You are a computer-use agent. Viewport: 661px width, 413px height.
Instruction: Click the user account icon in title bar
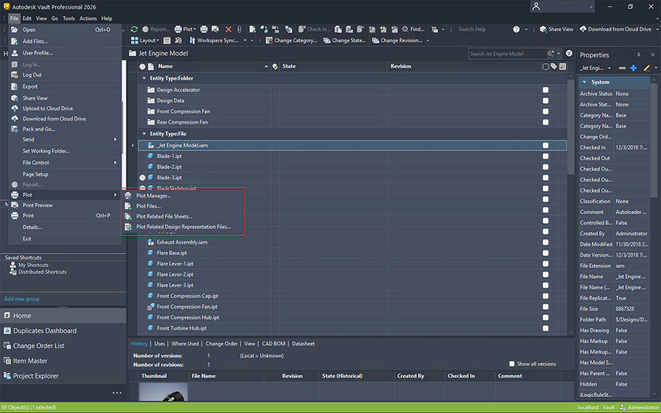[x=536, y=6]
